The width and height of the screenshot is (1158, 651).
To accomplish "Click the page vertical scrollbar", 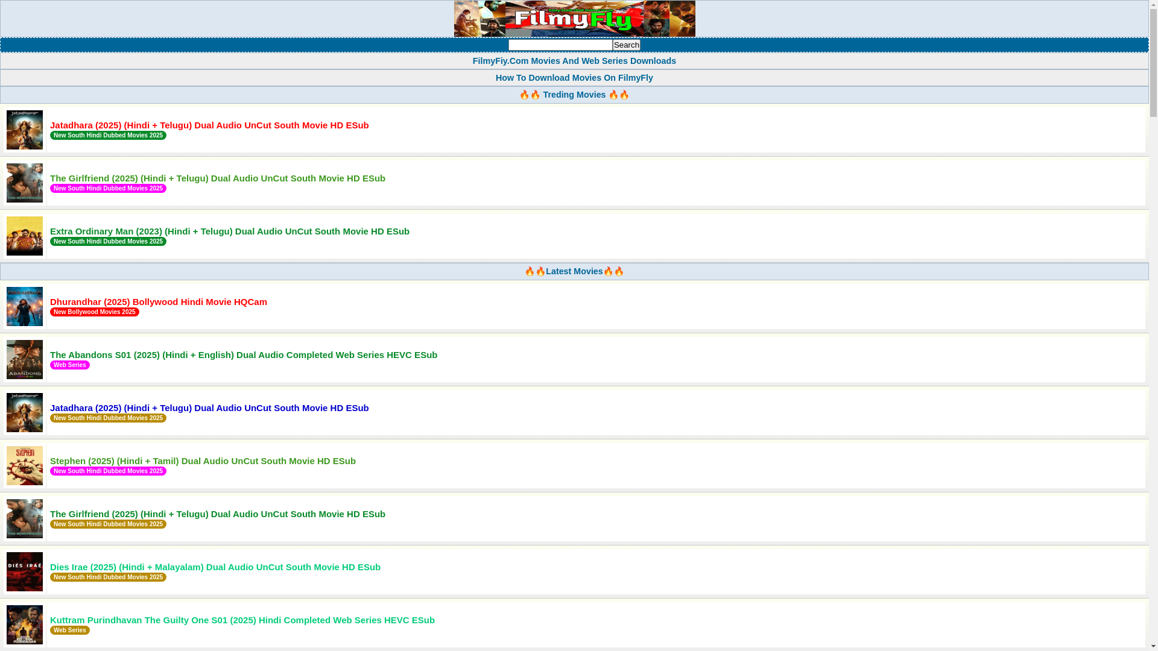I will pyautogui.click(x=1153, y=325).
